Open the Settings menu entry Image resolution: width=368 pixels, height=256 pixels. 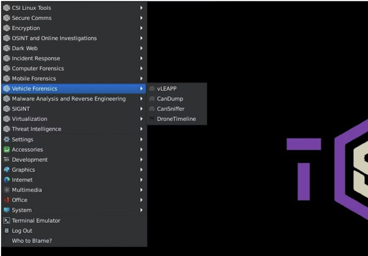[74, 139]
